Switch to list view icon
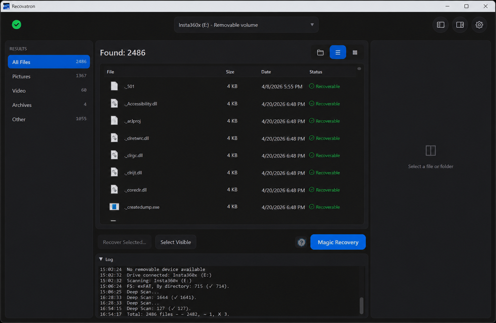 coord(338,52)
